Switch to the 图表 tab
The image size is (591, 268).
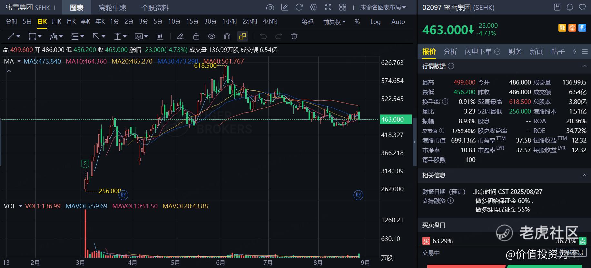coord(77,7)
